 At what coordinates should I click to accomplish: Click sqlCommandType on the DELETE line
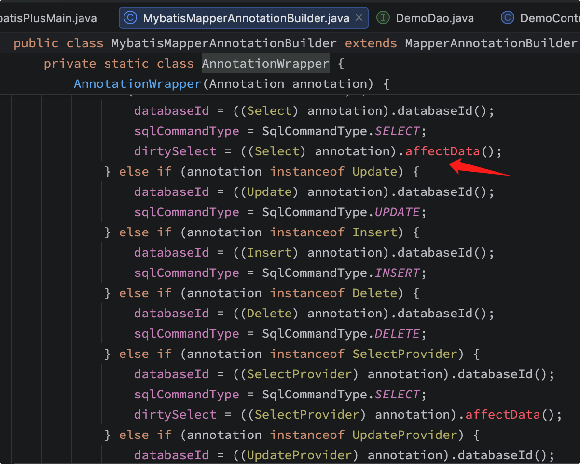pos(187,334)
